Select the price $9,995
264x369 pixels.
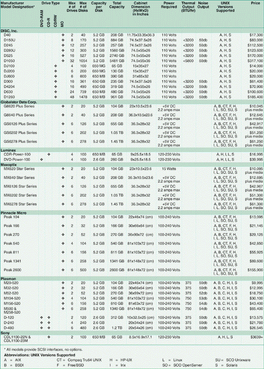pyautogui.click(x=257, y=283)
